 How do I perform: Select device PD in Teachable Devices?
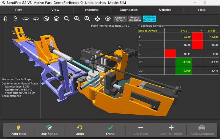pyautogui.click(x=151, y=62)
